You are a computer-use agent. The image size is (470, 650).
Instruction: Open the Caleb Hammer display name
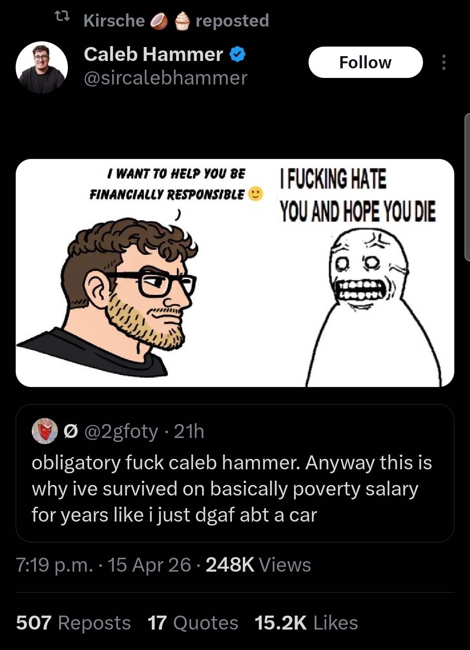coord(153,54)
